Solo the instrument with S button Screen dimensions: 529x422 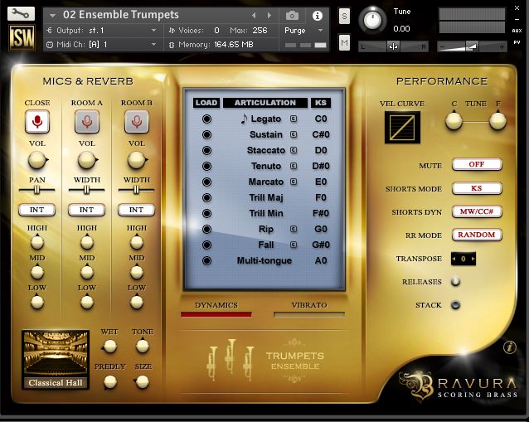pyautogui.click(x=344, y=17)
